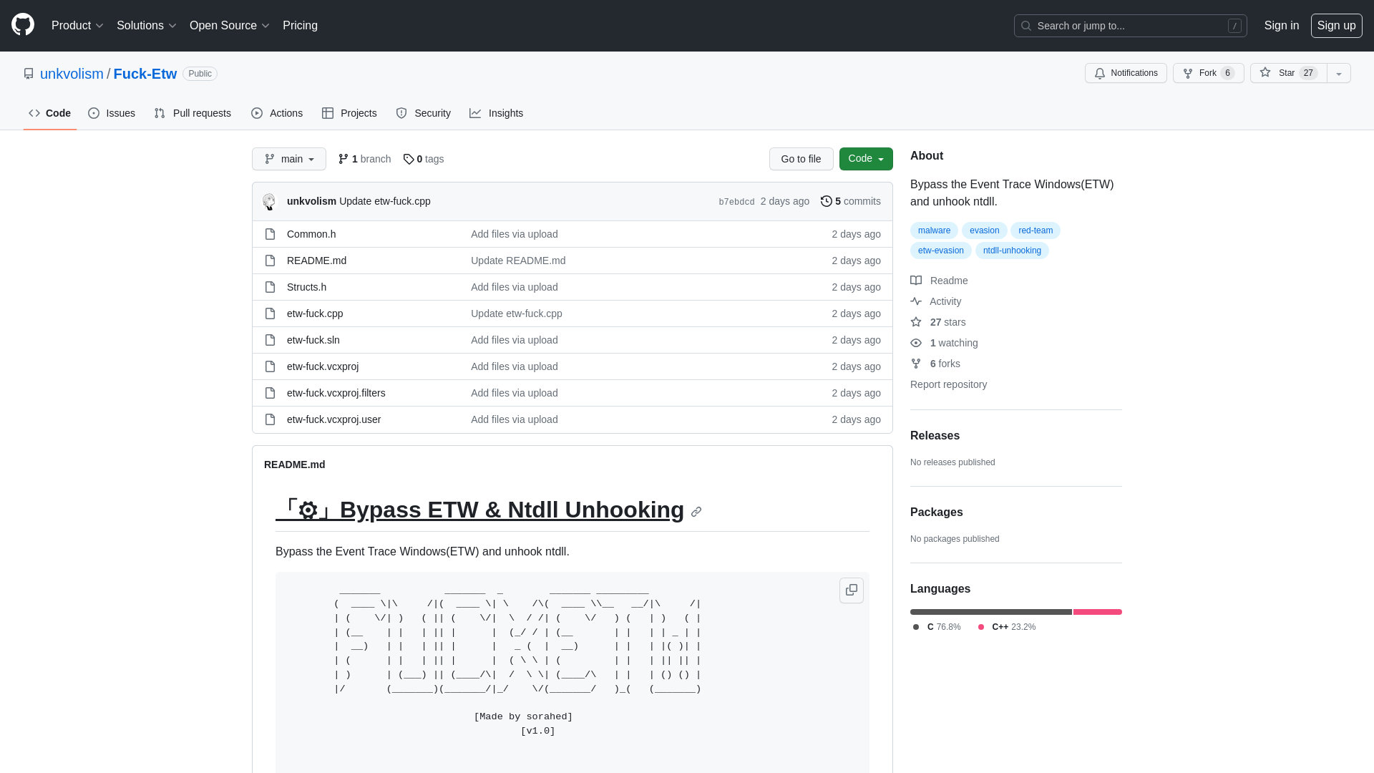The image size is (1374, 773).
Task: Open the Actions tab
Action: coord(277,113)
